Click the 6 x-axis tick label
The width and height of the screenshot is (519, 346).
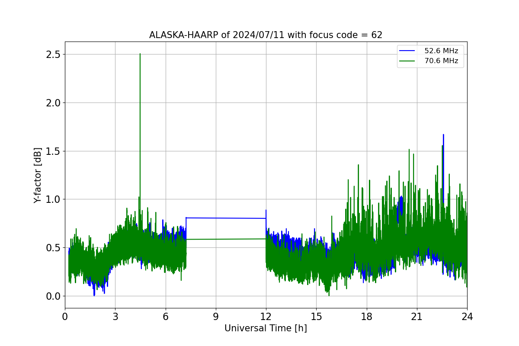(x=165, y=317)
